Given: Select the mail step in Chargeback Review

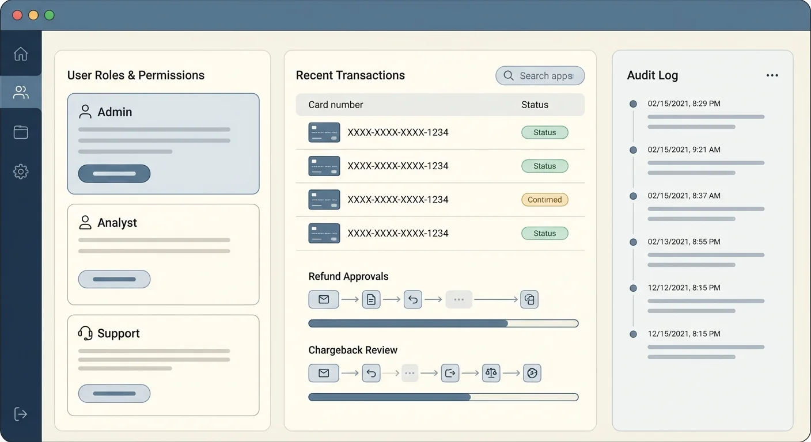Looking at the screenshot, I should (324, 373).
